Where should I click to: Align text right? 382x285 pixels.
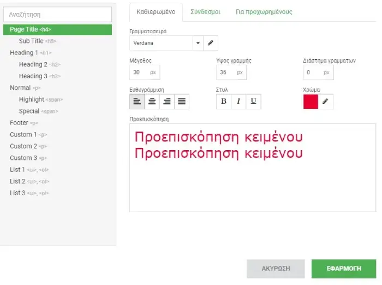[167, 102]
